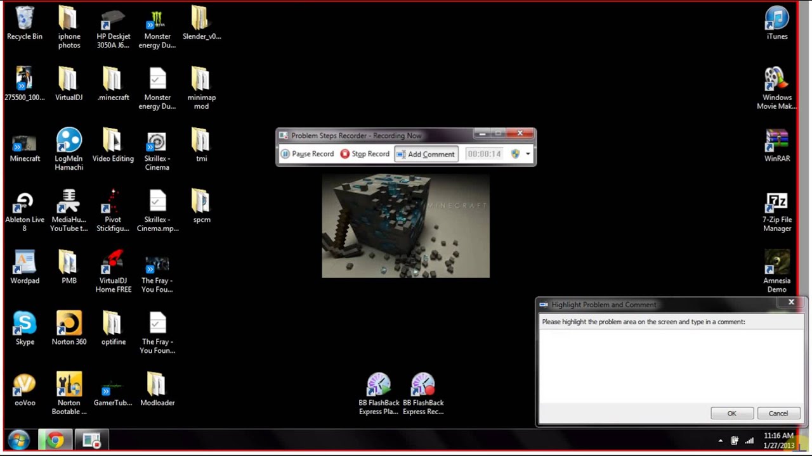Select the iTunes desktop shortcut

coord(777,23)
